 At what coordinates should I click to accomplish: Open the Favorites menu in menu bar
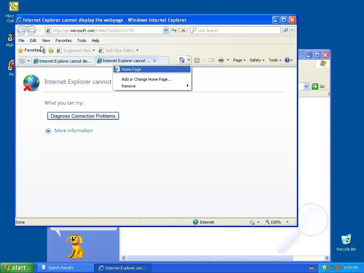pyautogui.click(x=63, y=41)
